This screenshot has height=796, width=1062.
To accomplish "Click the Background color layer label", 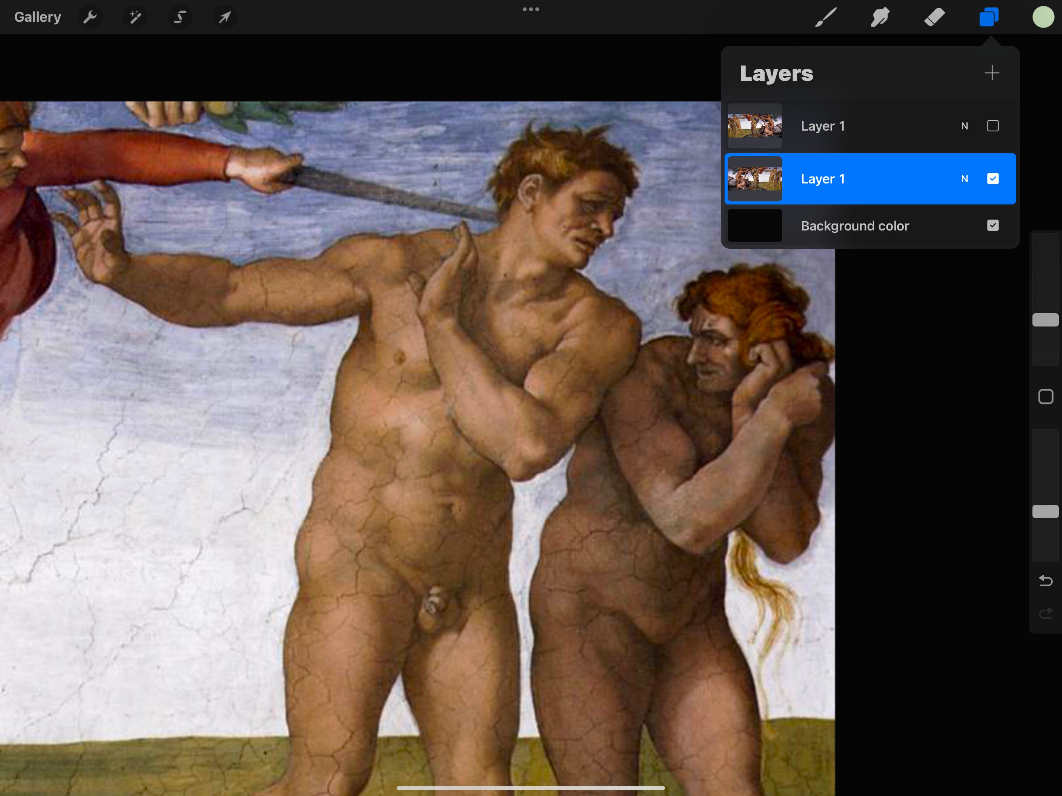I will pyautogui.click(x=854, y=226).
